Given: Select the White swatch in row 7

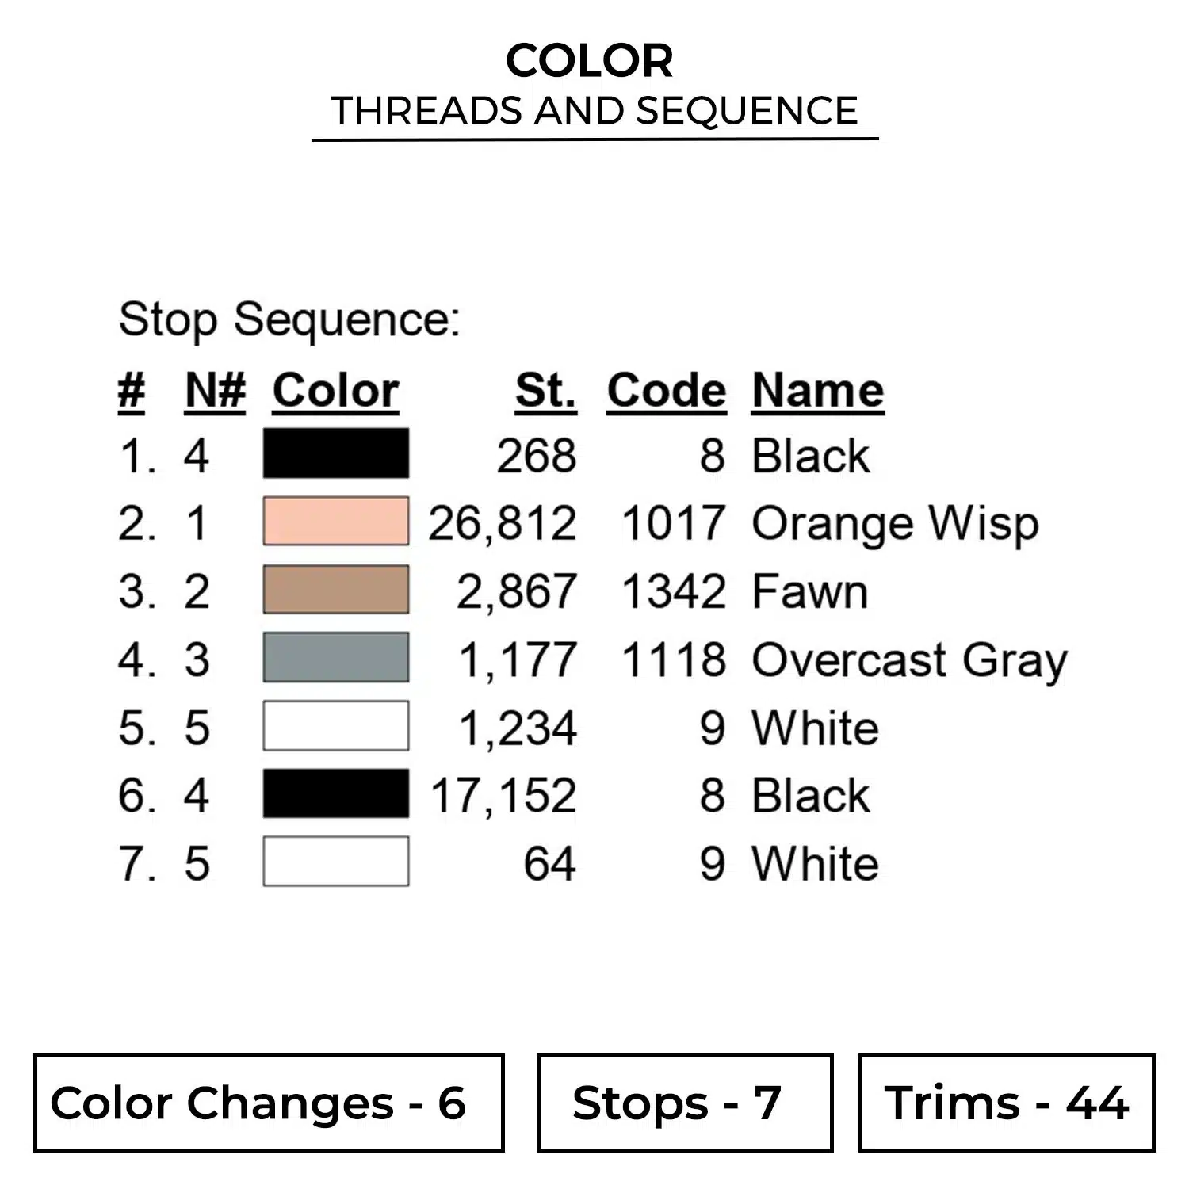Looking at the screenshot, I should 336,862.
